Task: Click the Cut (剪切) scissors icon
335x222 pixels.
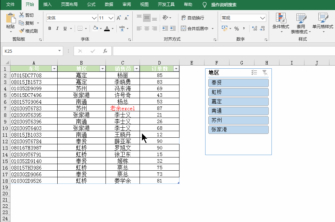Action: click(22, 15)
